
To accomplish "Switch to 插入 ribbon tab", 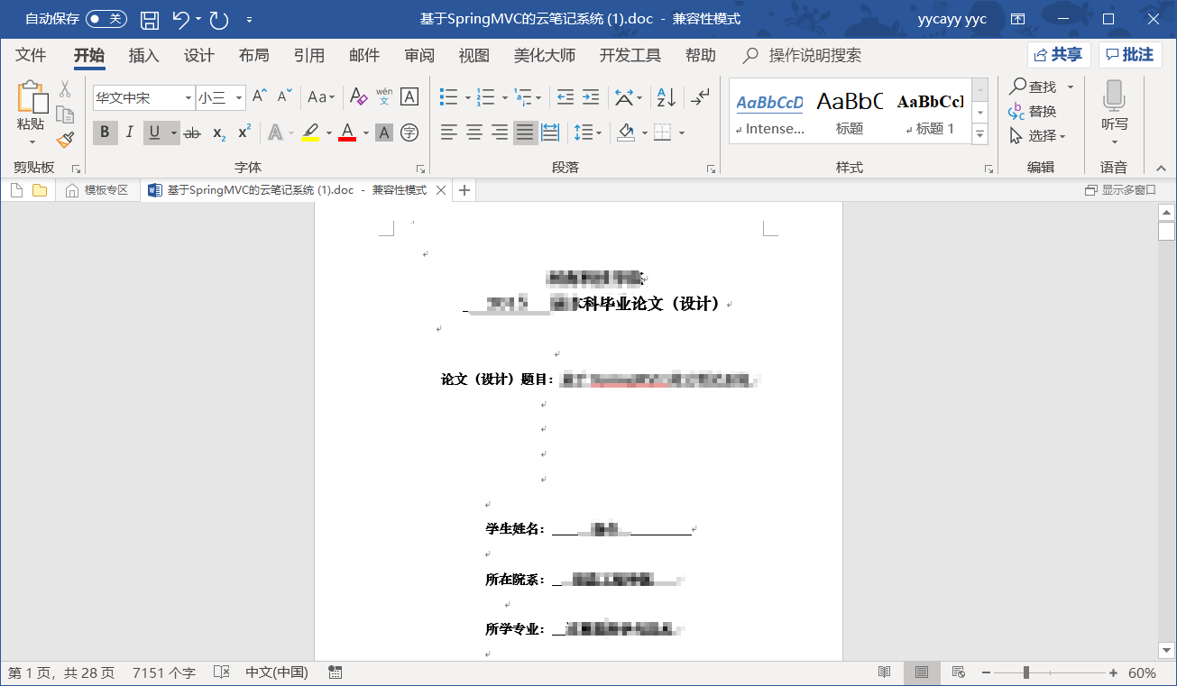I will point(143,56).
